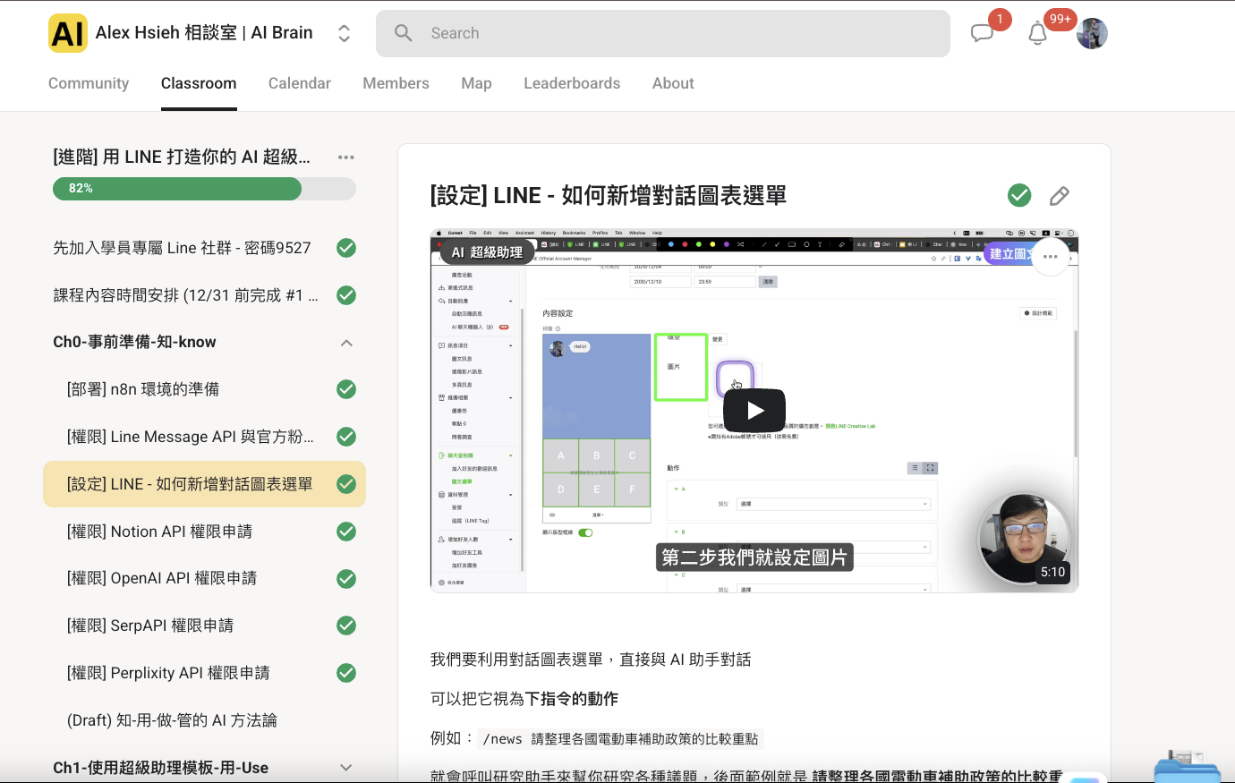Expand the Ch1-使用超級助理模板-用-Use section
1235x783 pixels.
click(x=346, y=768)
